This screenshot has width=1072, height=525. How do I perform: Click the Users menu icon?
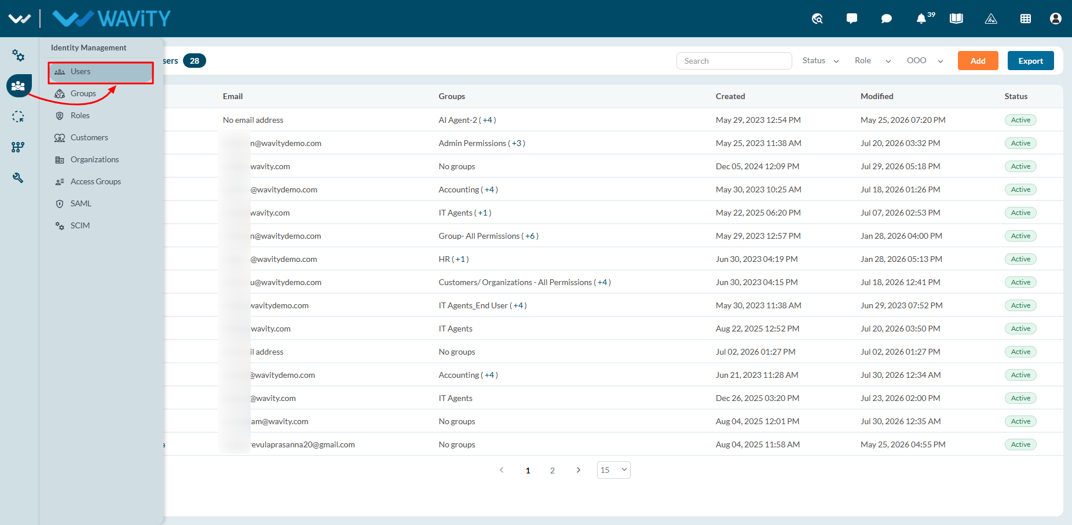pyautogui.click(x=60, y=72)
